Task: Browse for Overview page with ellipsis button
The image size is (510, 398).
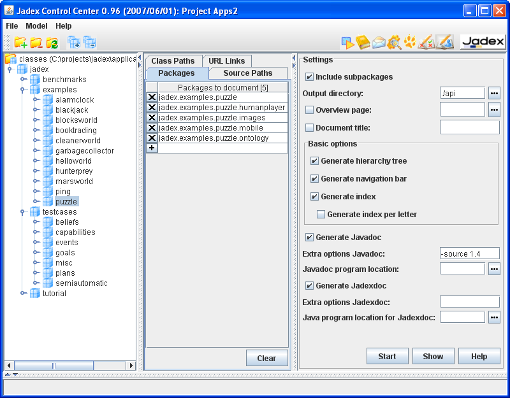Action: click(494, 110)
